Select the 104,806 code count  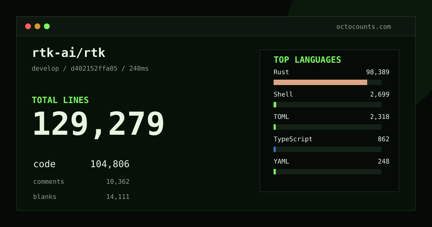pos(110,164)
